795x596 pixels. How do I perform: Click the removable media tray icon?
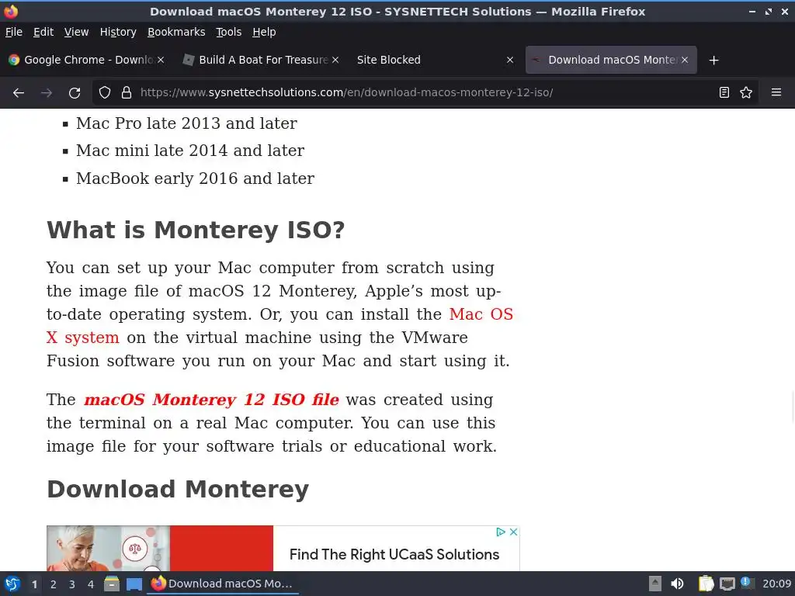pyautogui.click(x=655, y=584)
